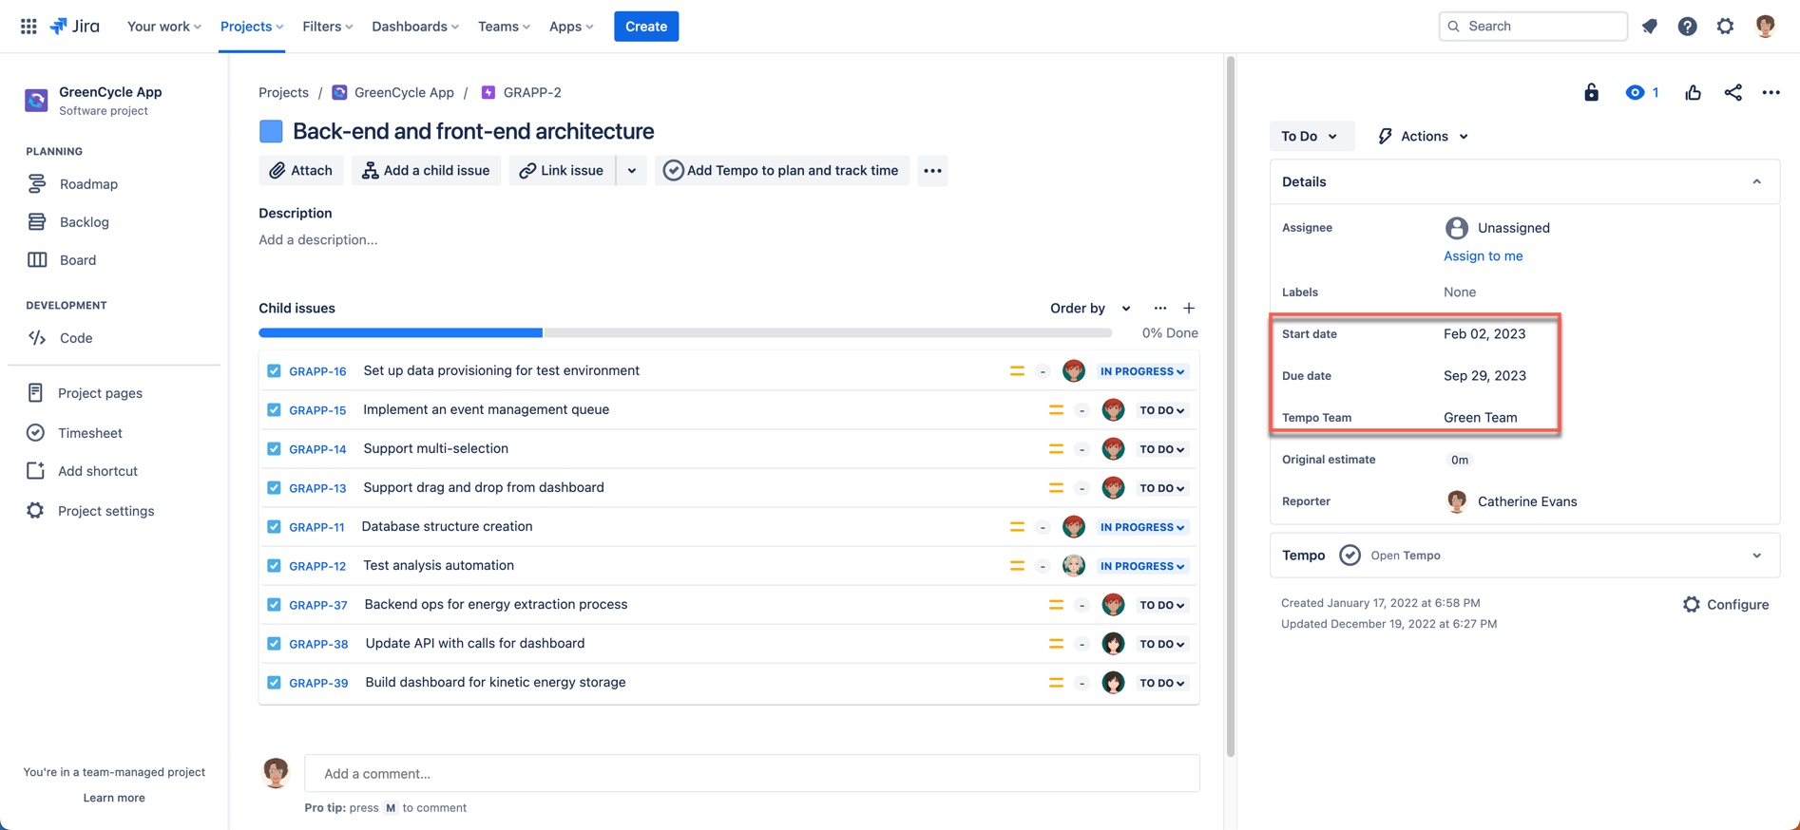Toggle the watch eye icon

click(1635, 92)
